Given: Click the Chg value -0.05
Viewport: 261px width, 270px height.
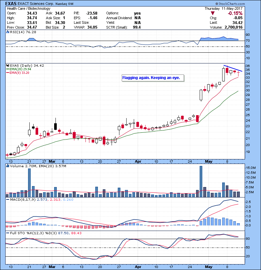Looking at the screenshot, I should (238, 18).
